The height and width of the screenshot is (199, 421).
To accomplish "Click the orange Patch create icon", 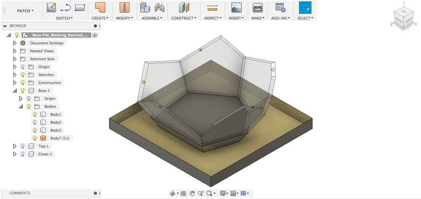I will point(100,7).
